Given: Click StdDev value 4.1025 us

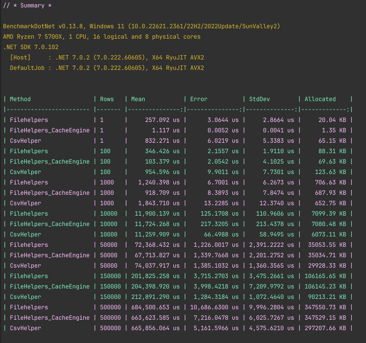Looking at the screenshot, I should (278, 162).
